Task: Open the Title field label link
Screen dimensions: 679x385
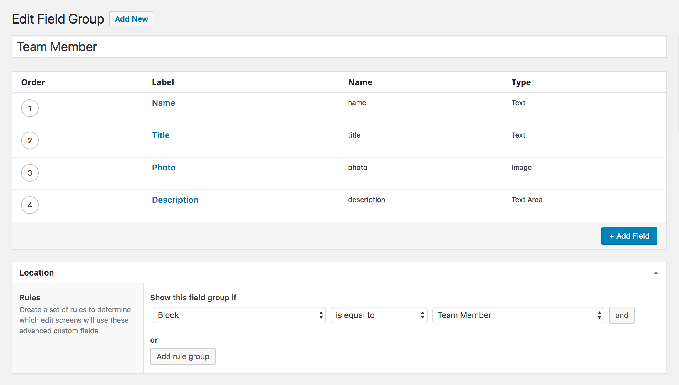Action: (161, 135)
